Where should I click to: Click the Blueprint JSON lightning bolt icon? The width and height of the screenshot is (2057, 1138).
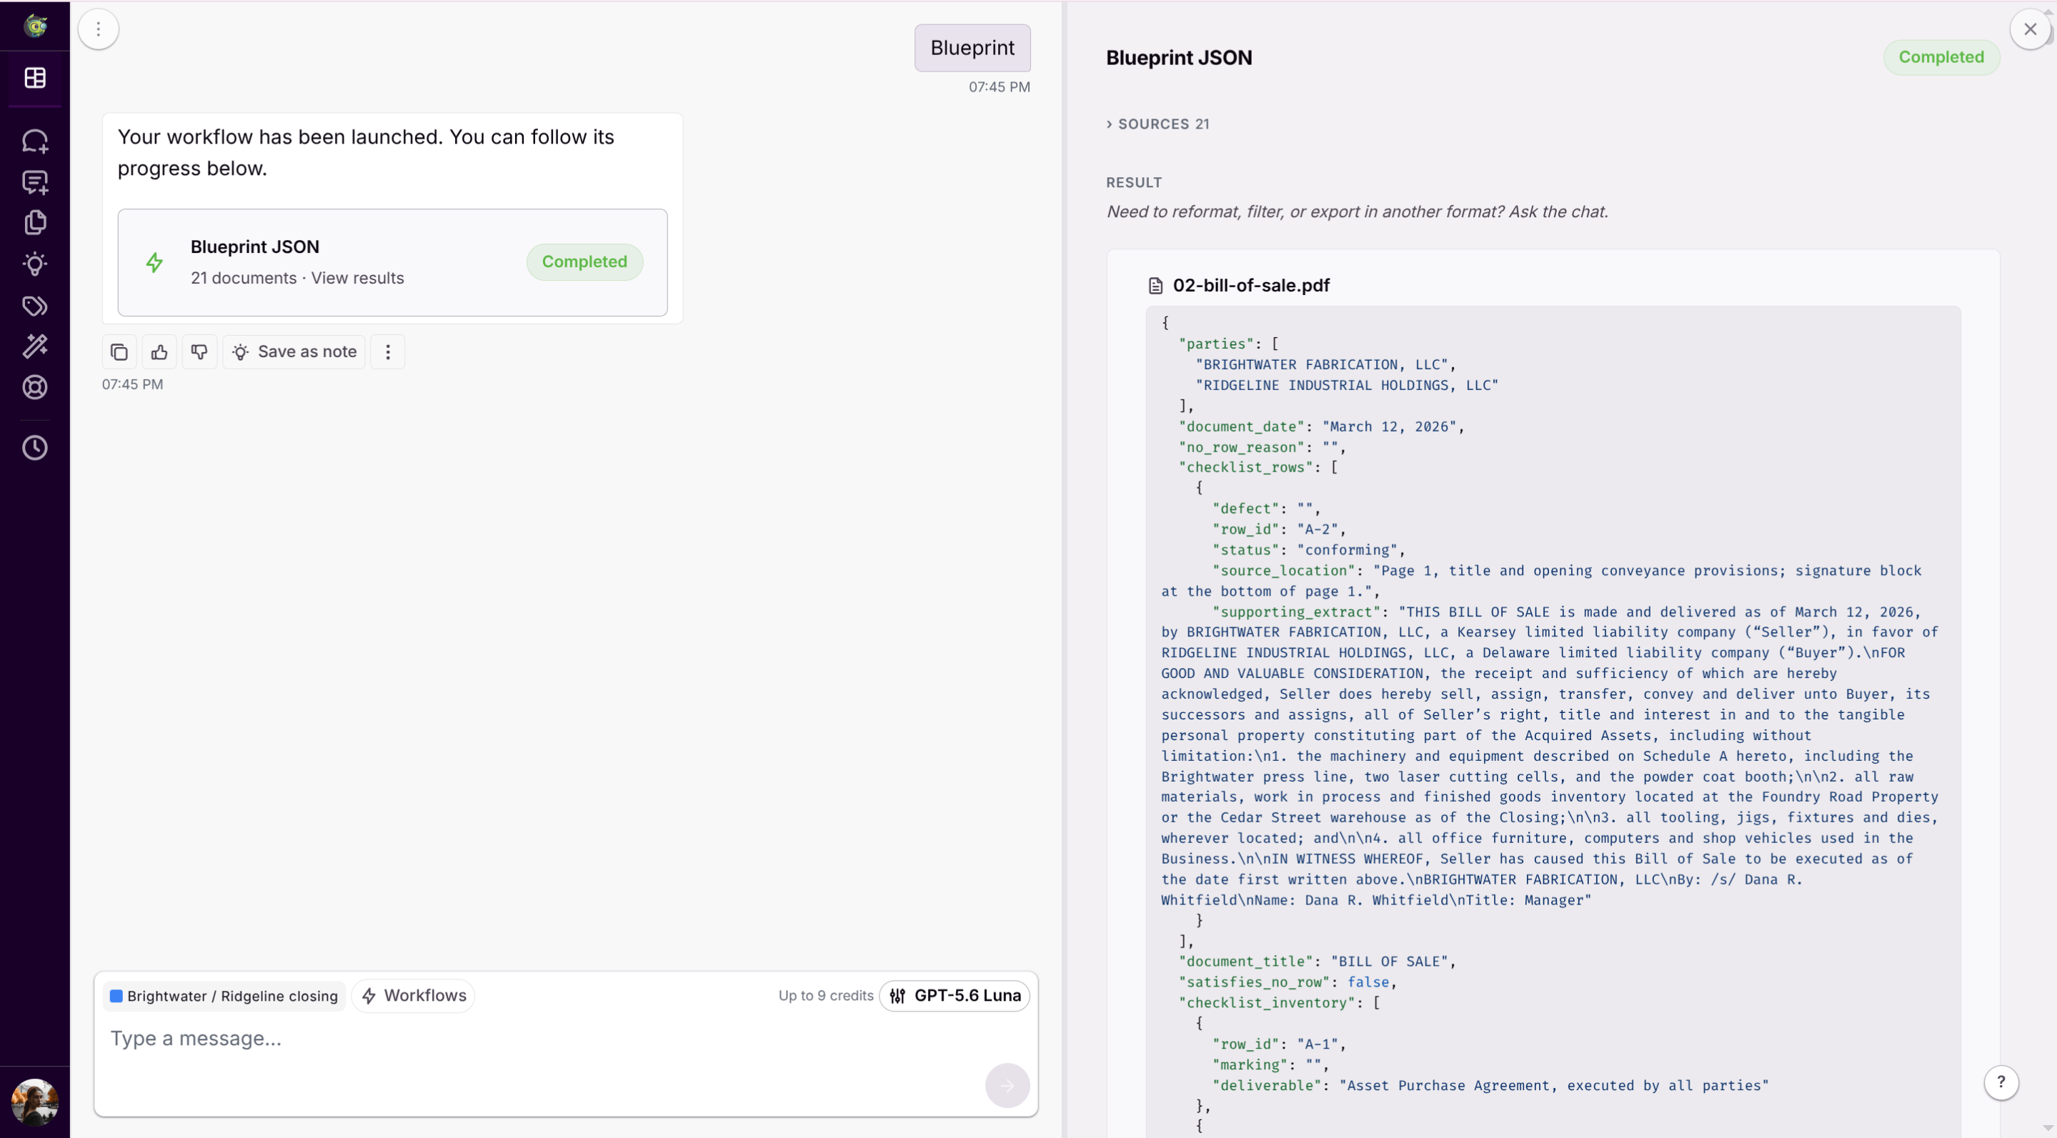coord(154,263)
